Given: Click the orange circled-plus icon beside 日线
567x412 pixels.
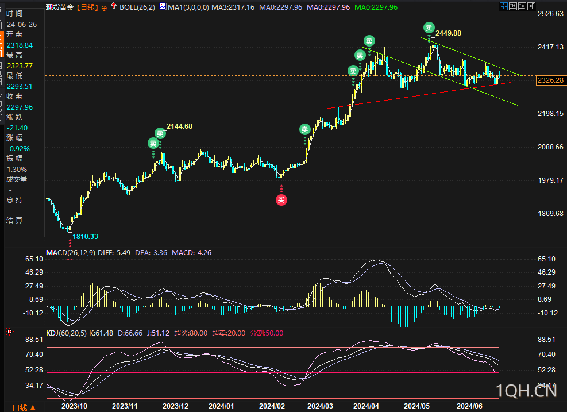Looking at the screenshot, I should point(104,8).
